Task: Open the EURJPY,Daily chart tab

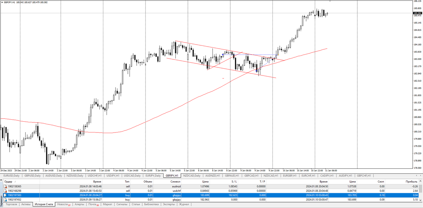Action: tap(153, 176)
